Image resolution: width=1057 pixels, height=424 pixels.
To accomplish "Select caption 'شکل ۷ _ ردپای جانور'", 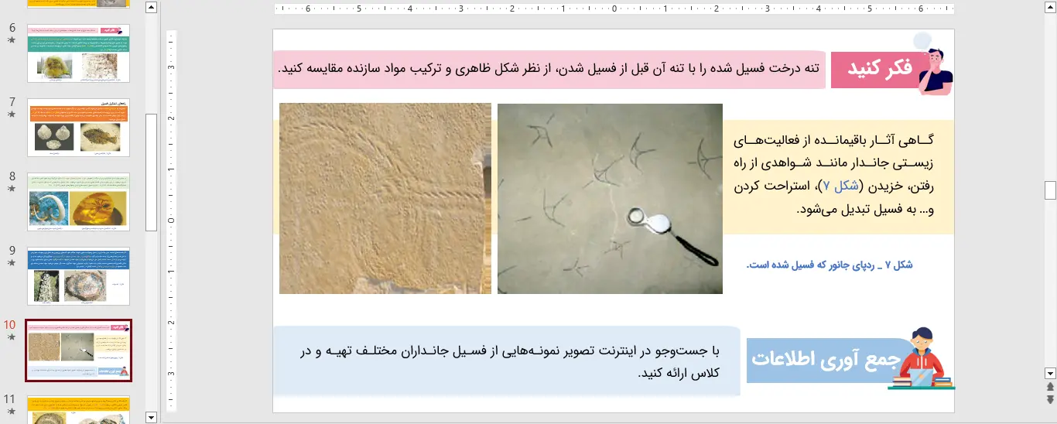I will click(x=830, y=265).
